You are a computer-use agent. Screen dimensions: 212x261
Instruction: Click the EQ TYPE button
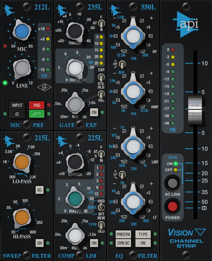[x=143, y=234]
